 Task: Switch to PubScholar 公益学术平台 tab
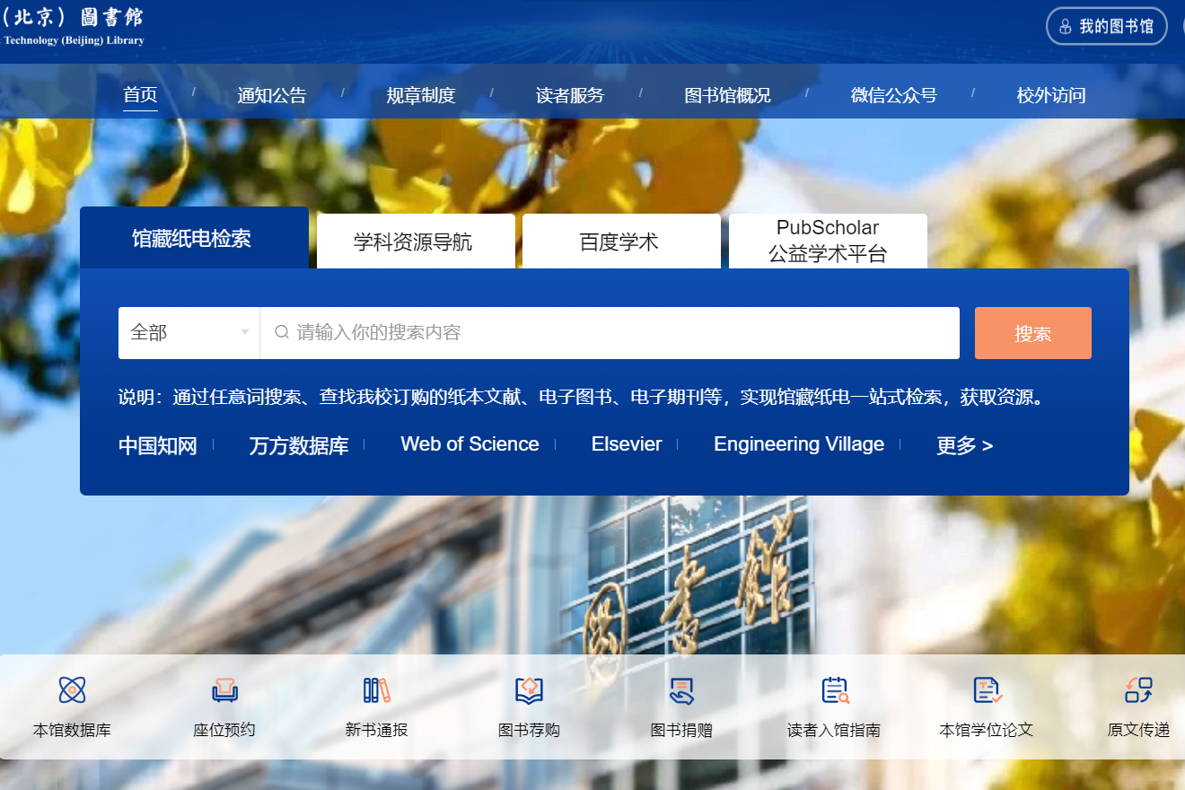point(827,241)
